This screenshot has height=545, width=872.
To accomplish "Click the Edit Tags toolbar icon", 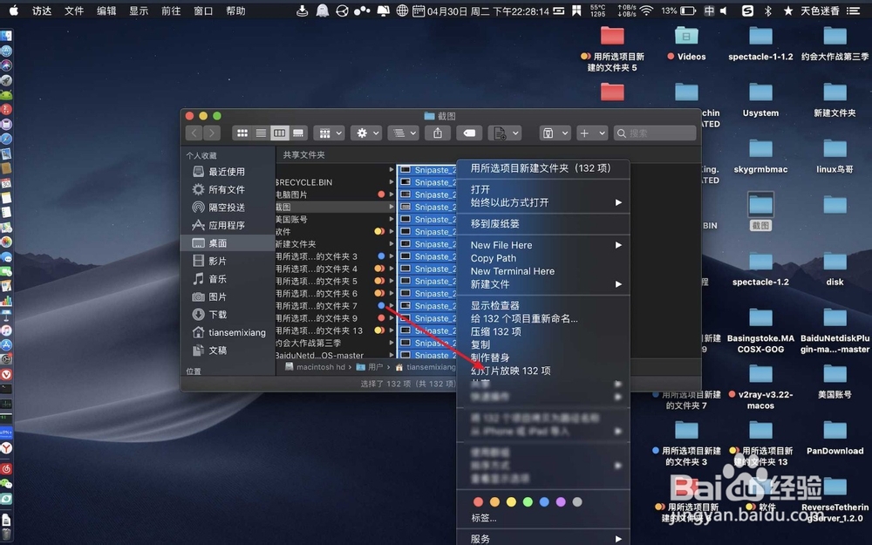I will [469, 133].
